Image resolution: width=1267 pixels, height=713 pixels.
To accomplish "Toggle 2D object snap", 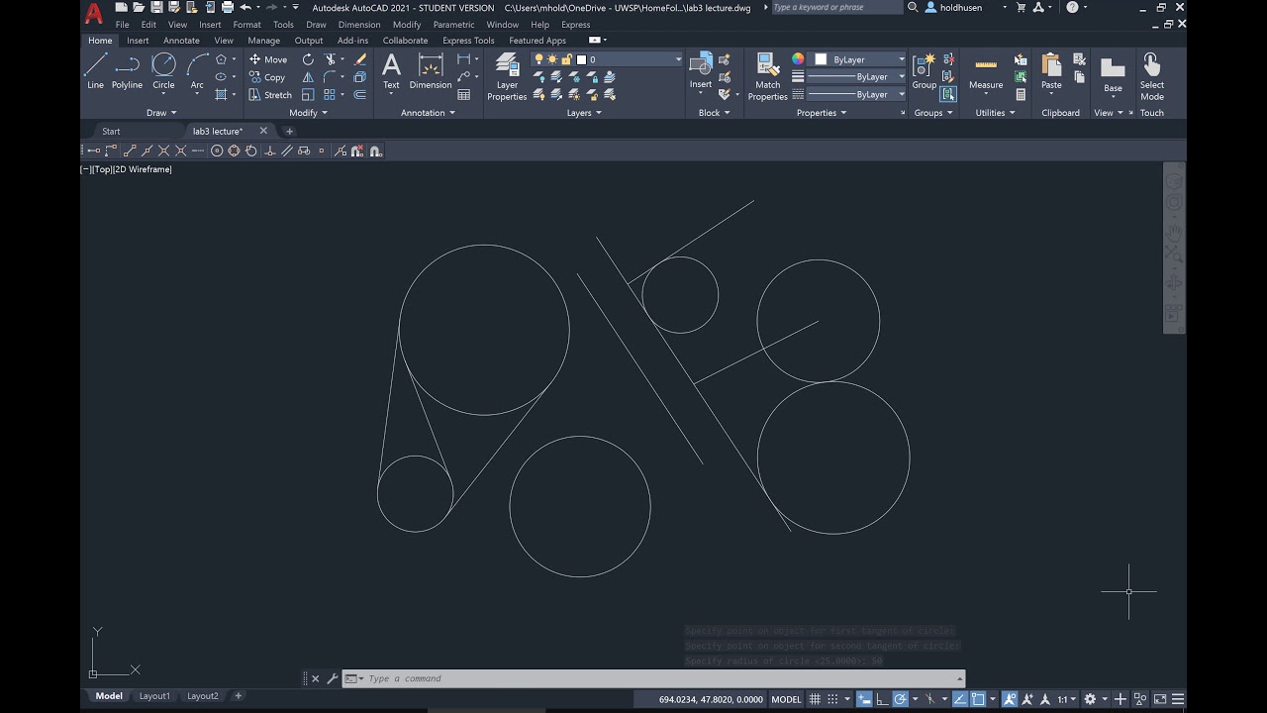I will tap(978, 699).
